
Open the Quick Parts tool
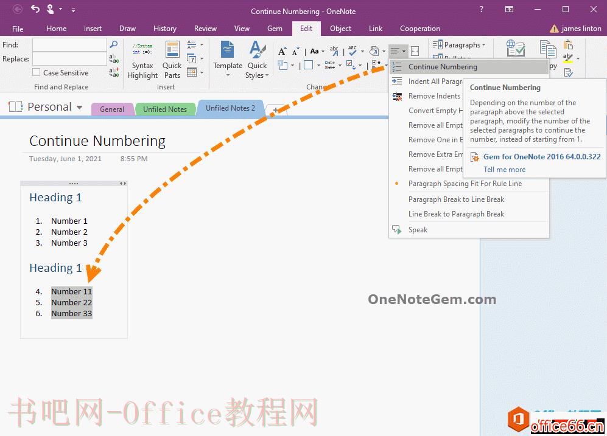point(172,60)
